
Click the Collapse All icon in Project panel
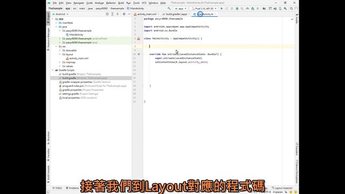coord(118,14)
